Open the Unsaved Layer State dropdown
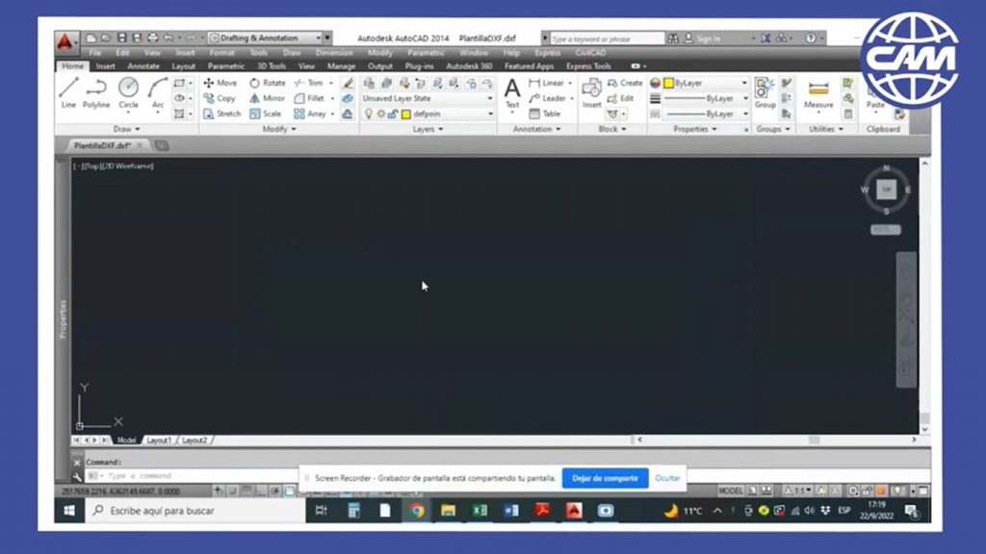 pos(428,99)
